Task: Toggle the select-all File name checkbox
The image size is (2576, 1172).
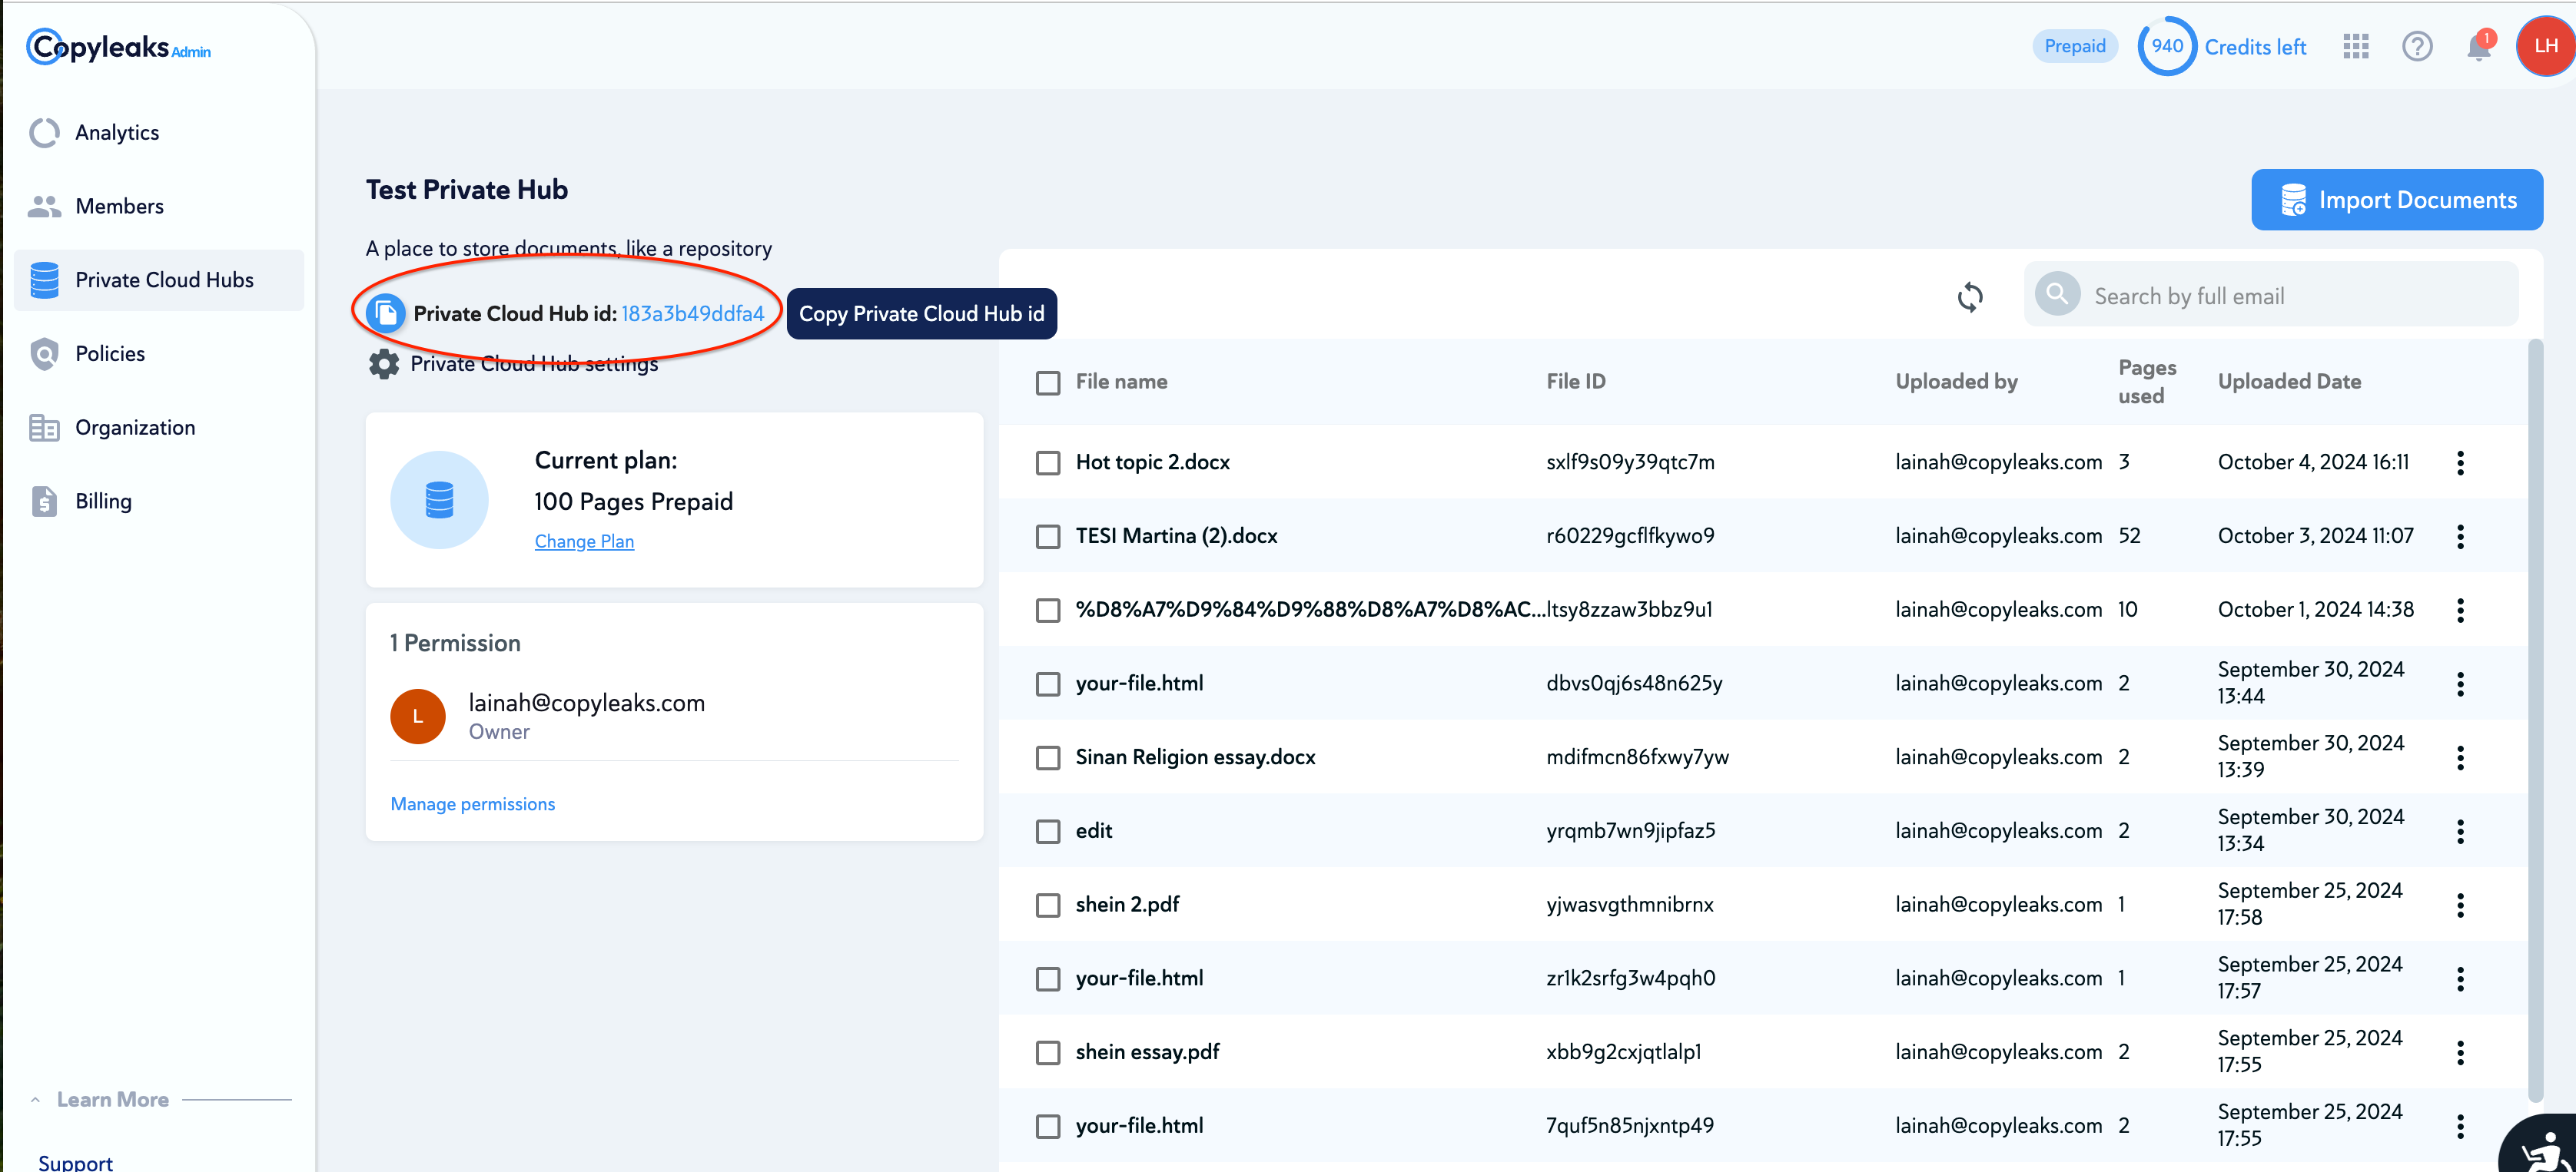Action: click(1048, 382)
